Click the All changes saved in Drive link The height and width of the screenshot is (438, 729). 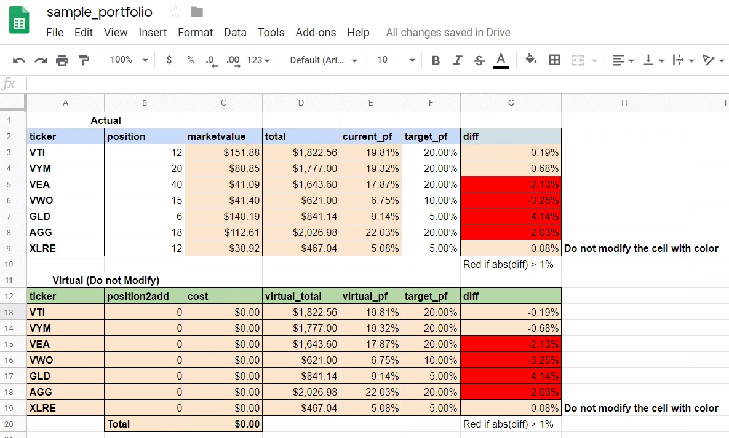click(448, 33)
